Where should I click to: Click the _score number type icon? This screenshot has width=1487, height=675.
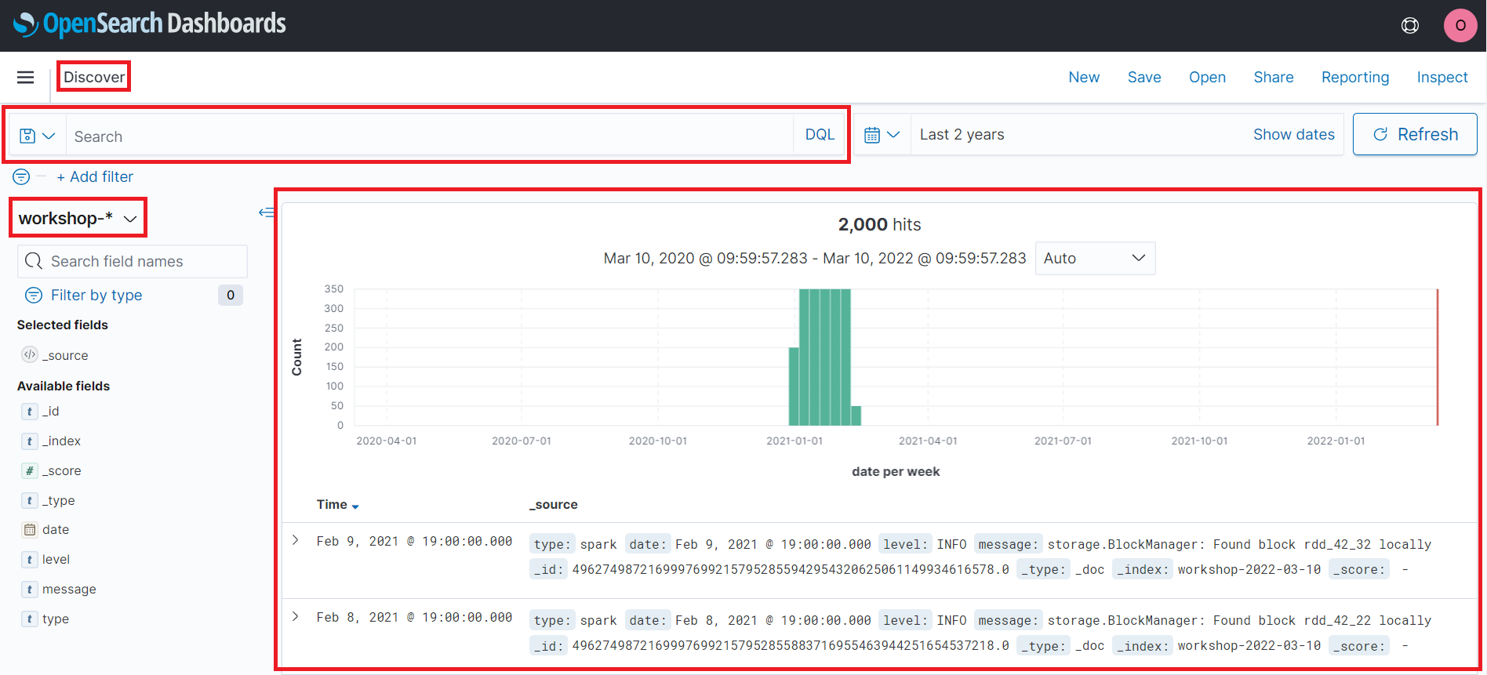30,470
